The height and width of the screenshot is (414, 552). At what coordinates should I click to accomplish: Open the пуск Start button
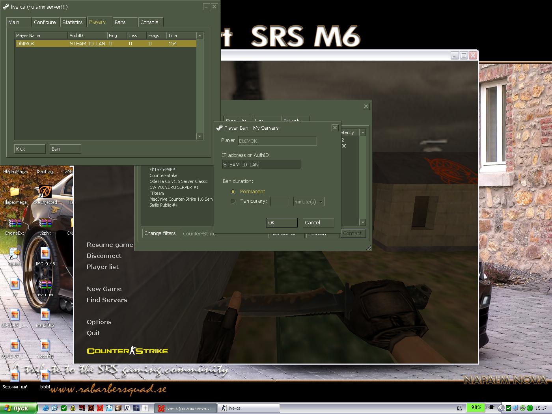19,408
